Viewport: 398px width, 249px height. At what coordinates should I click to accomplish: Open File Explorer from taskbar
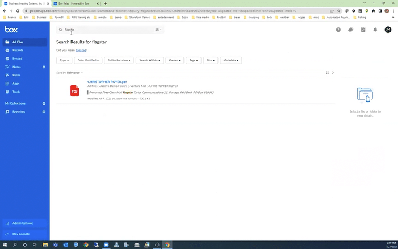coord(45,245)
